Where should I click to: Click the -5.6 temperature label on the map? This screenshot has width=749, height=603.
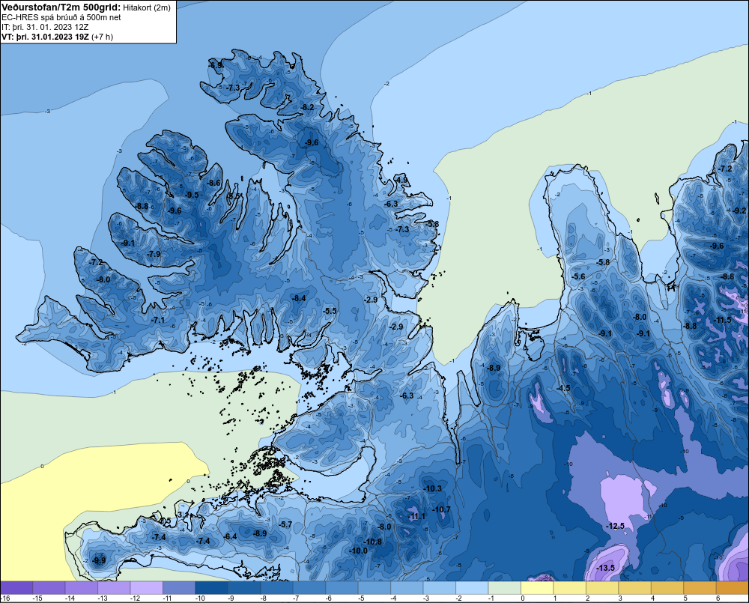pyautogui.click(x=578, y=276)
